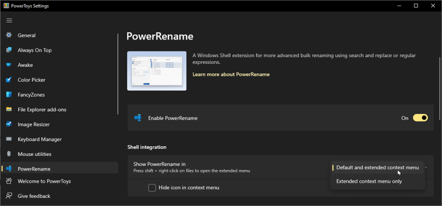Screen dimensions: 442x206
Task: Click the Color Picker eyedropper icon
Action: [x=9, y=80]
